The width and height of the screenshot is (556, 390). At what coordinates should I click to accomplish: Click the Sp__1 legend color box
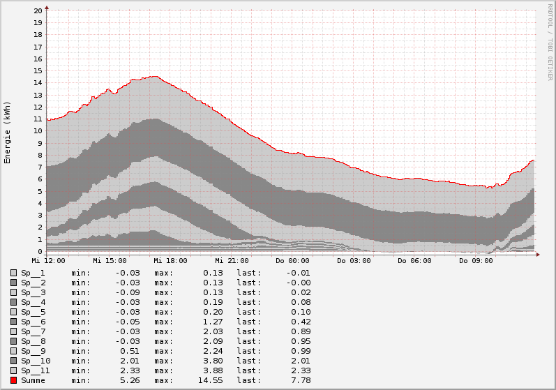[x=13, y=273]
